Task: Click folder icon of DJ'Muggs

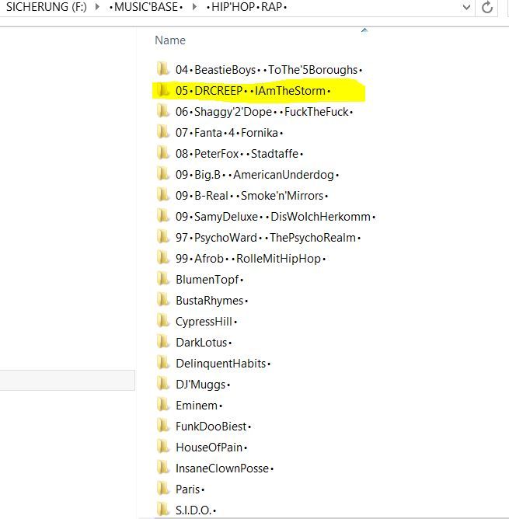Action: pos(163,384)
